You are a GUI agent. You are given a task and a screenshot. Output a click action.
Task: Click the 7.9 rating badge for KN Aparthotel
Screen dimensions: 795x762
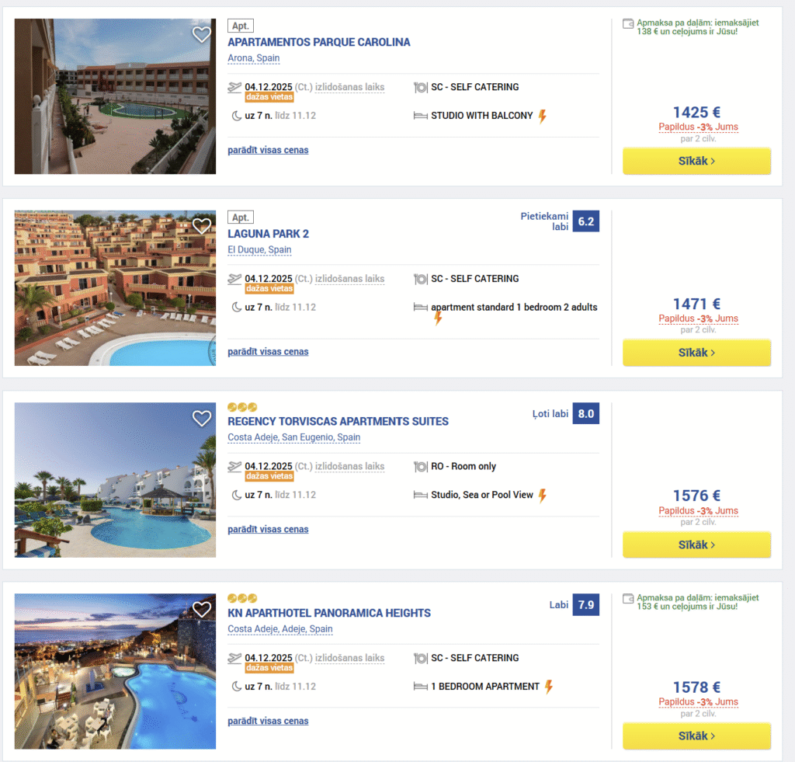click(x=585, y=605)
